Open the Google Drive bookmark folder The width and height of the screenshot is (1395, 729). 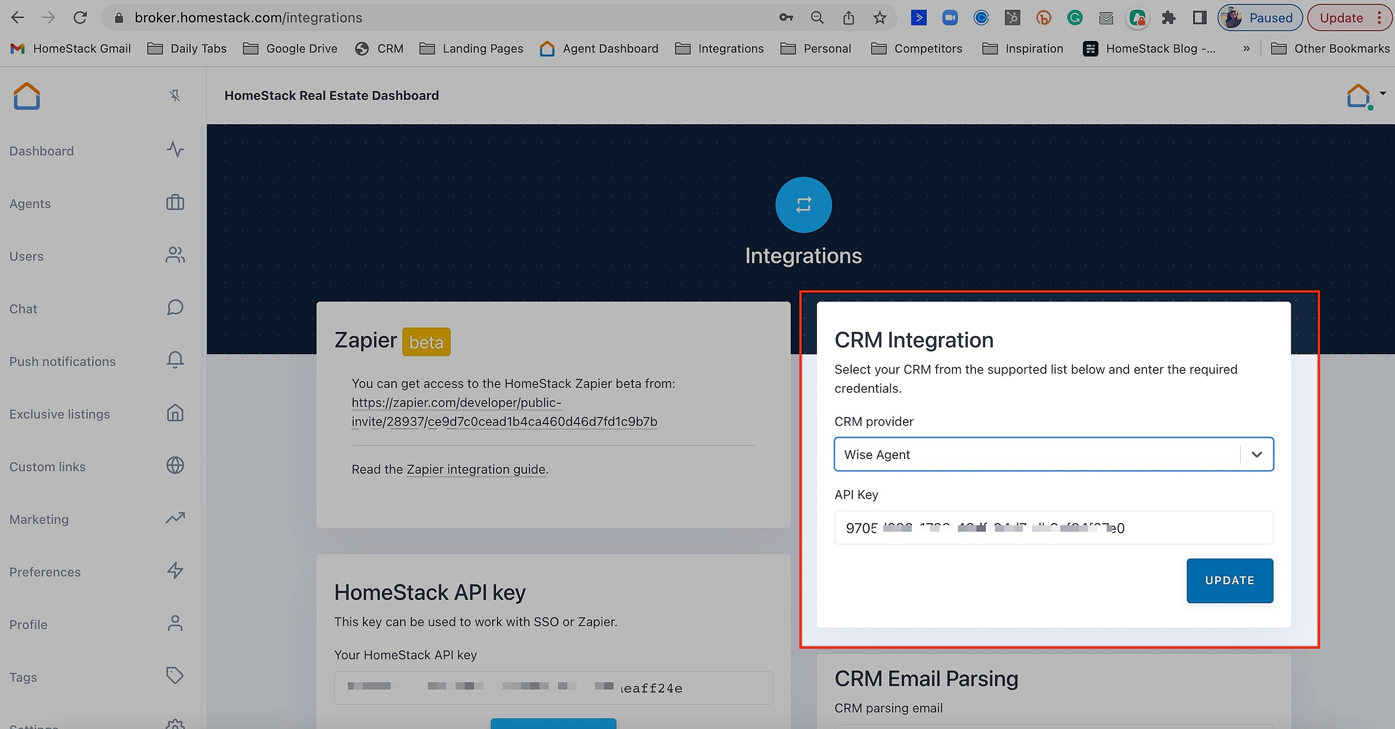click(290, 49)
